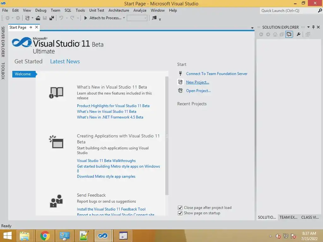
Task: Click the Solution Explorer Back icon
Action: pos(261,34)
